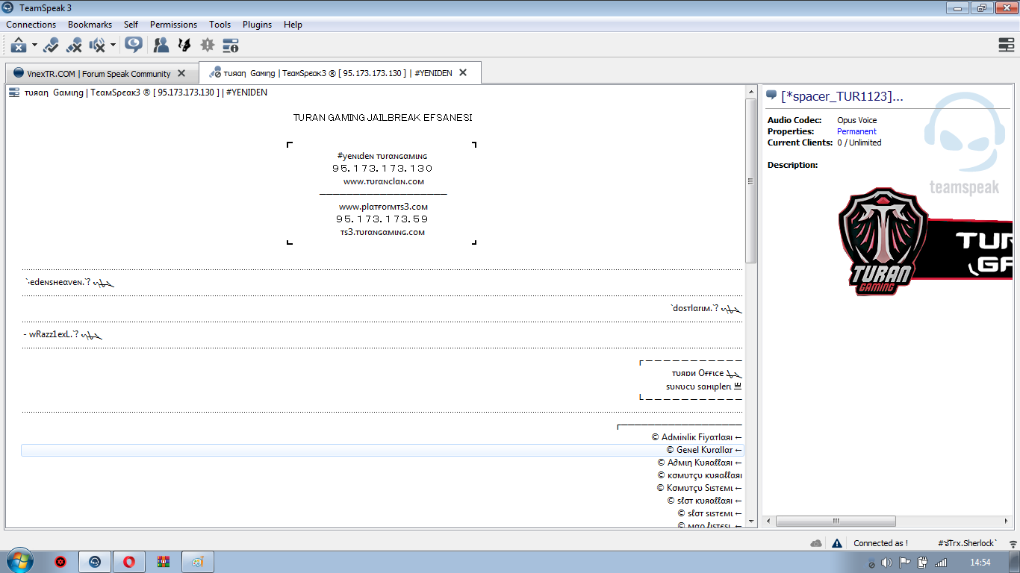Select the 'komutçu kuralları' channel
Image resolution: width=1020 pixels, height=573 pixels.
pos(700,475)
